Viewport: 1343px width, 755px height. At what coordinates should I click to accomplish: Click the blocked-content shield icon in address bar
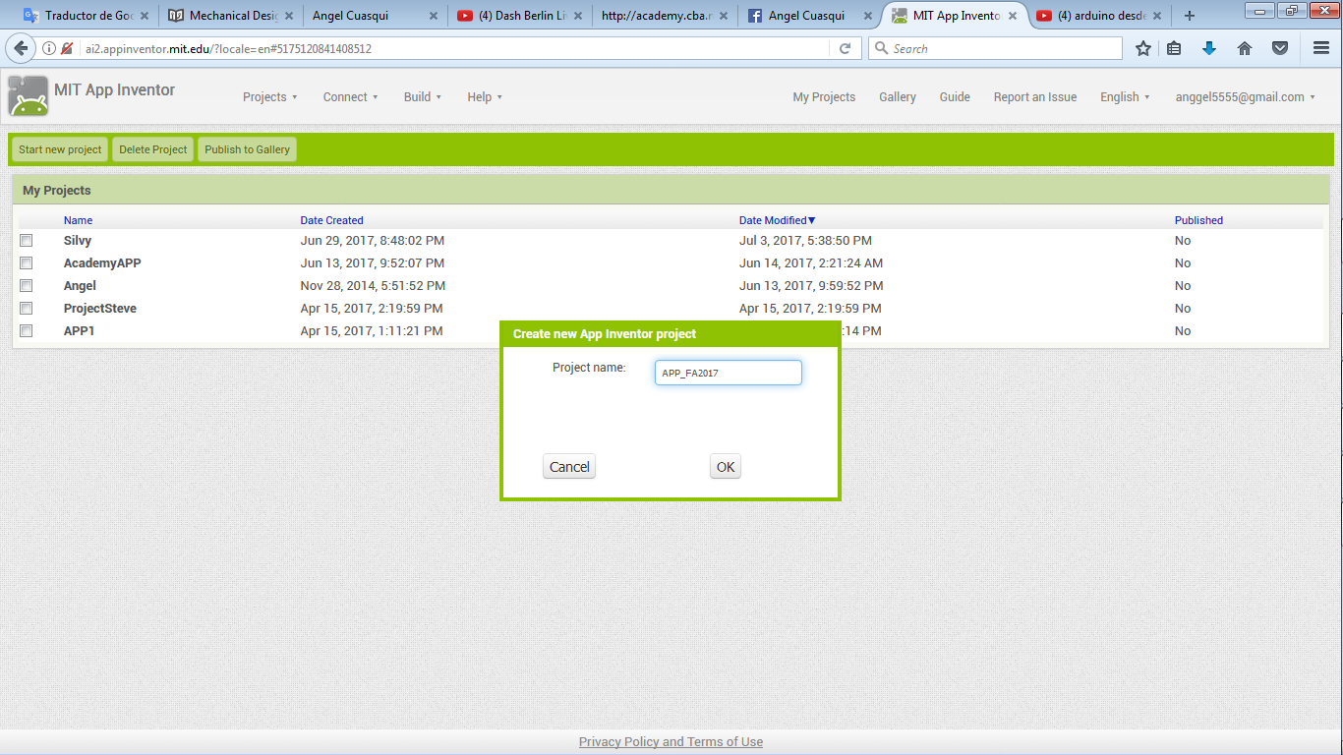[x=67, y=48]
